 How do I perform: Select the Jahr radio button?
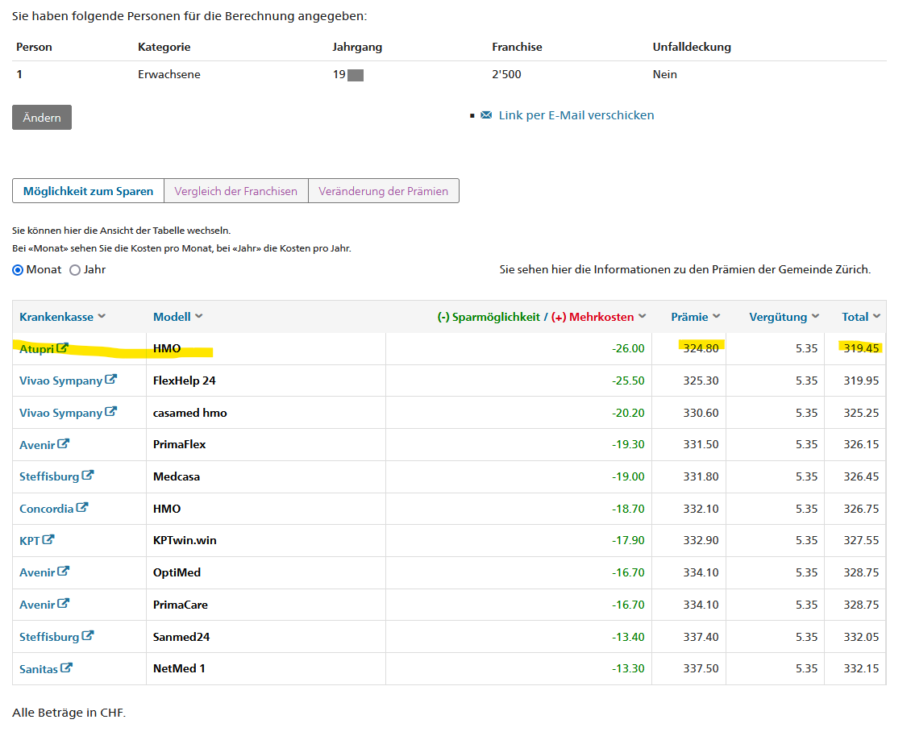pyautogui.click(x=75, y=270)
